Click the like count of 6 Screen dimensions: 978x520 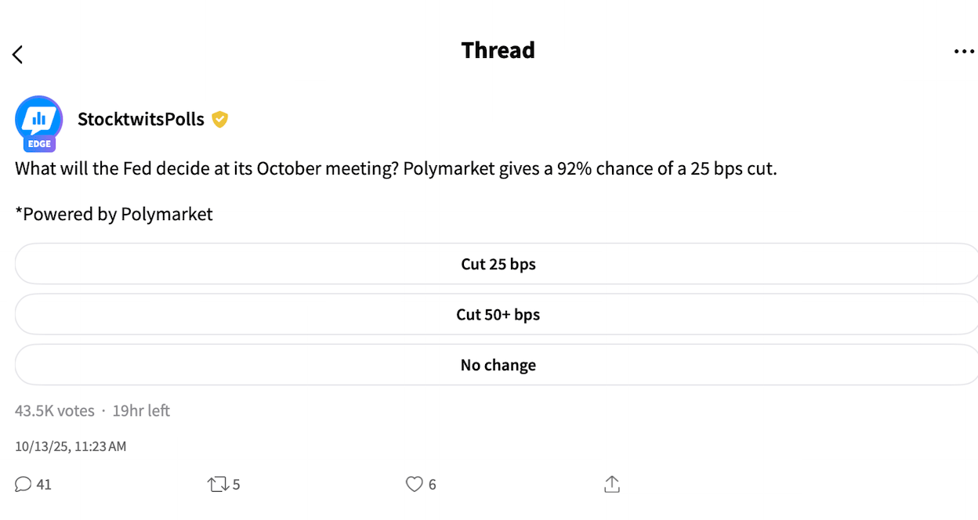pos(433,485)
